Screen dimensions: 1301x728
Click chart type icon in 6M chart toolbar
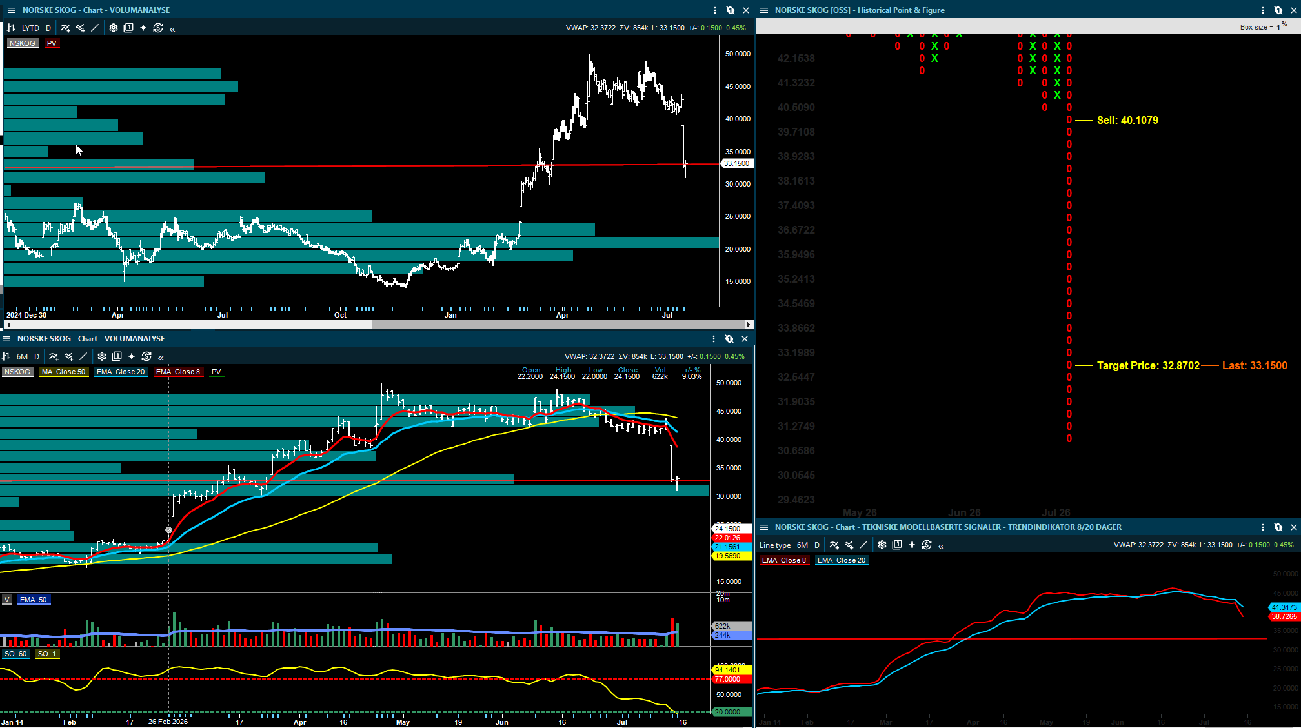(x=6, y=356)
